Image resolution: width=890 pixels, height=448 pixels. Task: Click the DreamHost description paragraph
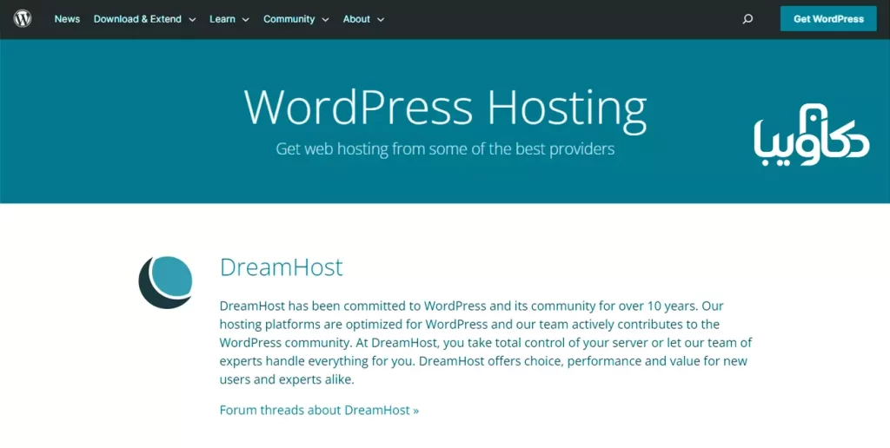coord(486,343)
